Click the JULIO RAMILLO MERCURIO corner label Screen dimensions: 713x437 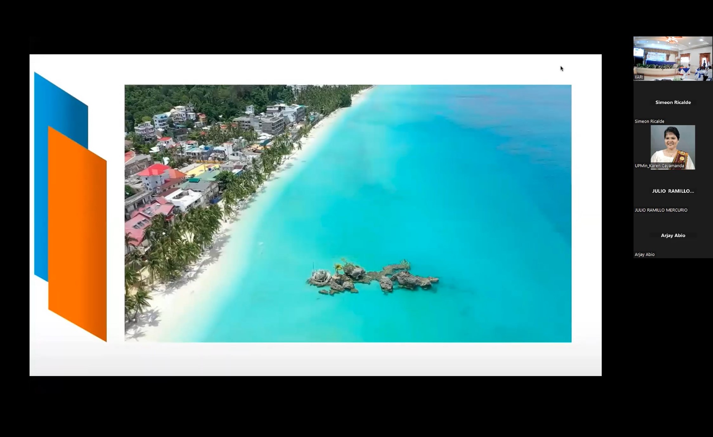661,210
